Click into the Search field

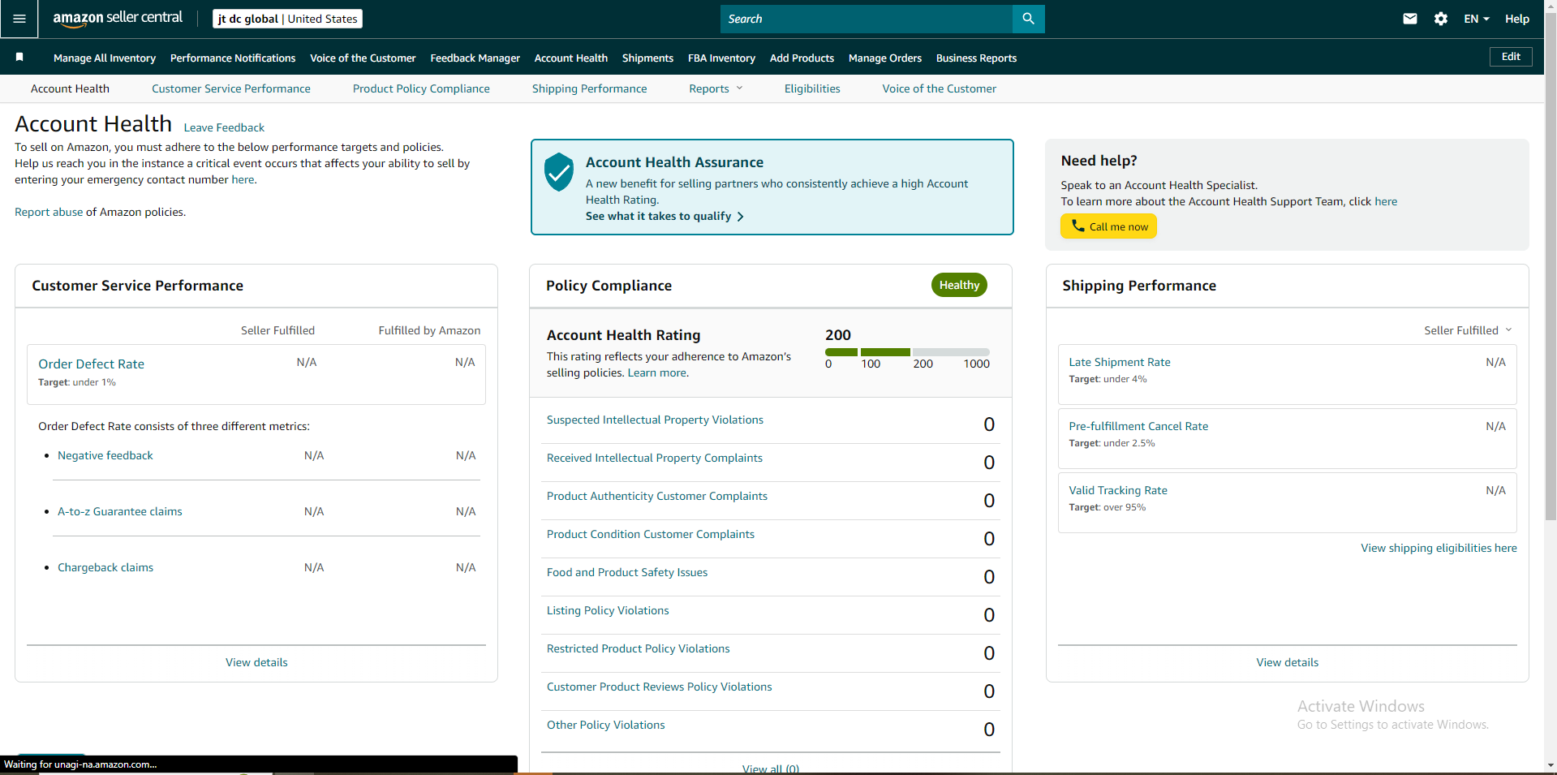click(867, 19)
